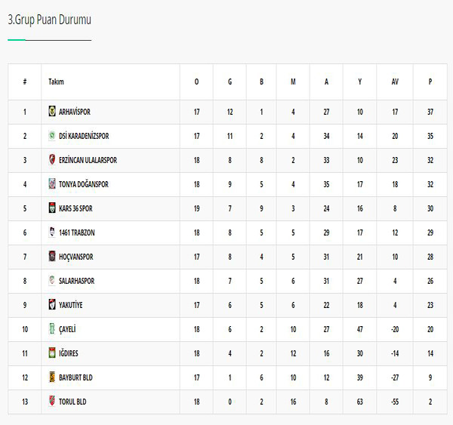Click the G wins column header
453x425 pixels.
230,82
